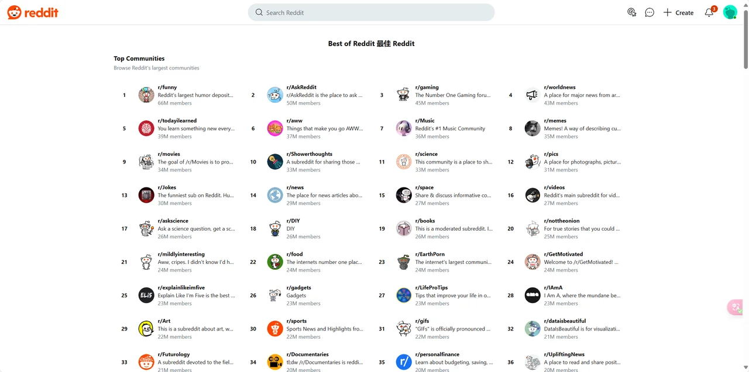Click the r/Jokes community icon
The image size is (749, 372).
tap(146, 195)
